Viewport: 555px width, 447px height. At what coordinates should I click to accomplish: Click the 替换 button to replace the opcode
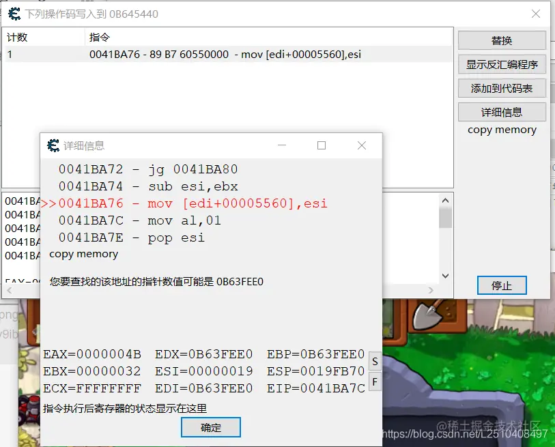(502, 40)
